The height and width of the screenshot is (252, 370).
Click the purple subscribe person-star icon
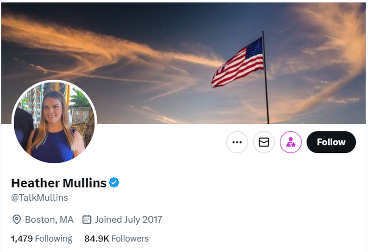(x=291, y=142)
